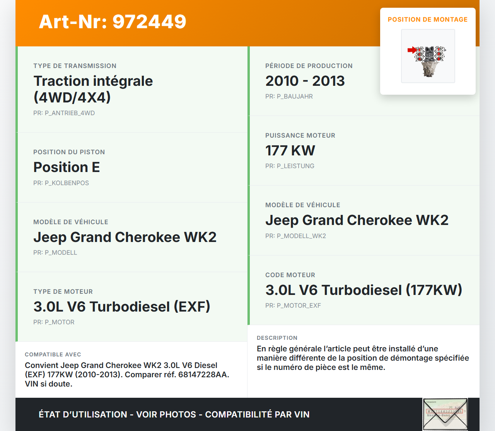The image size is (495, 431).
Task: Click the engine piston position diagram
Action: click(x=428, y=56)
